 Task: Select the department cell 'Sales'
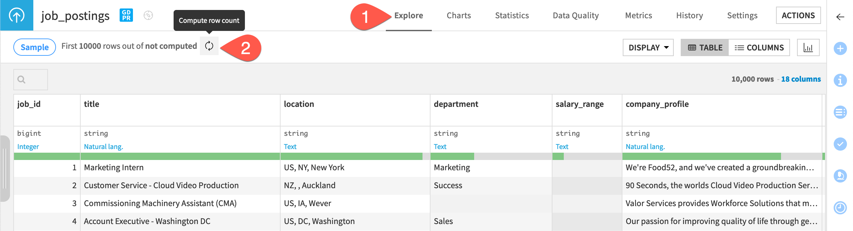(x=491, y=221)
